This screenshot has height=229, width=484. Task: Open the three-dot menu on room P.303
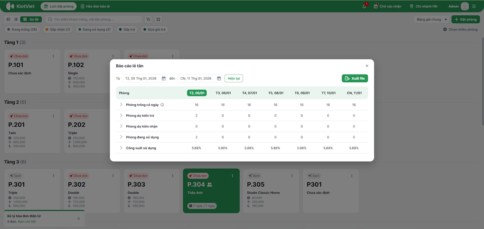click(x=173, y=176)
